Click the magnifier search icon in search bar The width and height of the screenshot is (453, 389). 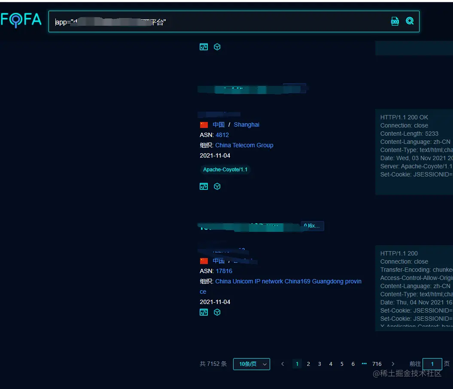[x=410, y=21]
